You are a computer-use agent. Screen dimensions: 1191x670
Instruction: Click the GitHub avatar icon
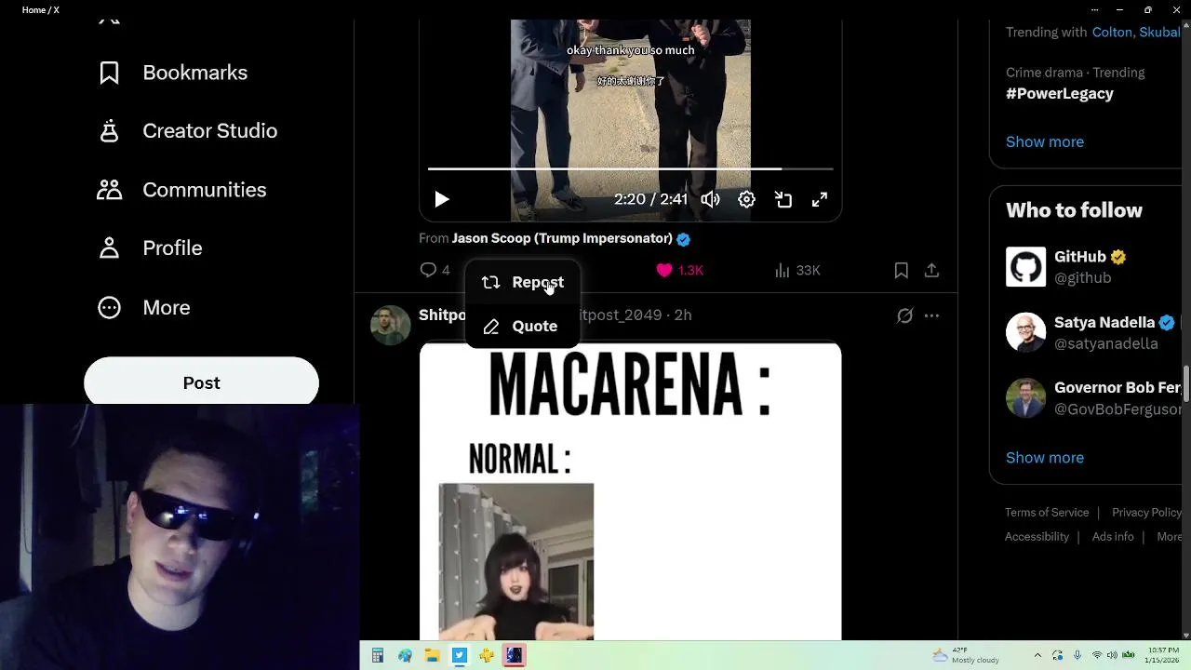(1025, 267)
